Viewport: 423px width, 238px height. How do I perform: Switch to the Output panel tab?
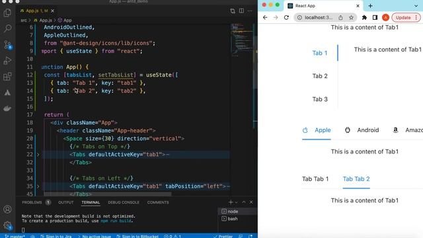pos(66,202)
